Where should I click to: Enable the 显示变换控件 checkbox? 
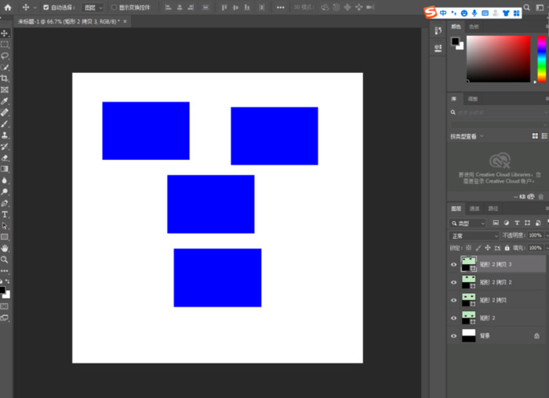point(114,7)
